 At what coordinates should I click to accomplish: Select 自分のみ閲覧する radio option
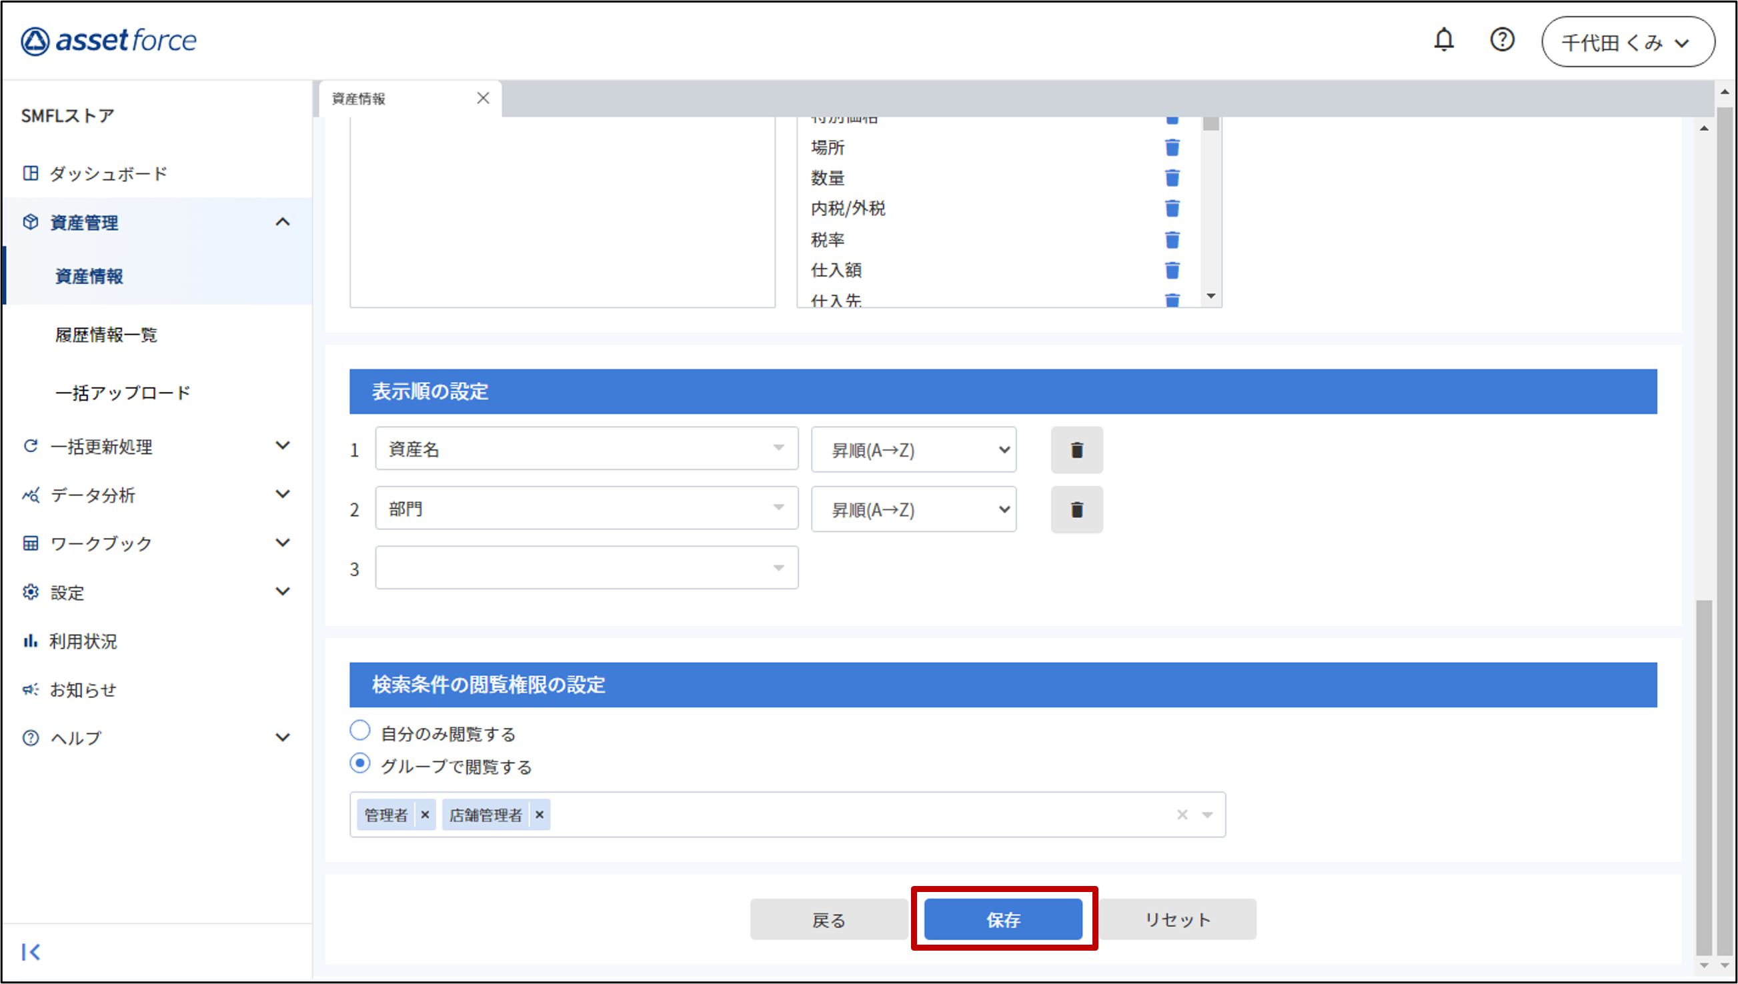359,731
